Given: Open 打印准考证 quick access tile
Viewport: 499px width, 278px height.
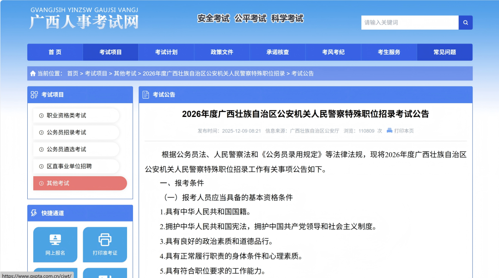Looking at the screenshot, I should 105,245.
